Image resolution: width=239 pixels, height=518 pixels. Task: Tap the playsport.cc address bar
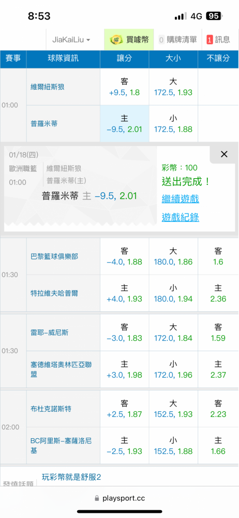click(119, 498)
